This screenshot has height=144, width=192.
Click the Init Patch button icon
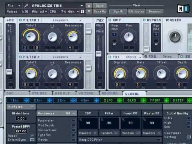32,107
